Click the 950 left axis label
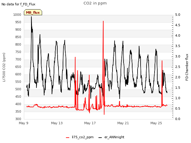Image resolution: width=191 pixels, height=143 pixels. [18, 22]
